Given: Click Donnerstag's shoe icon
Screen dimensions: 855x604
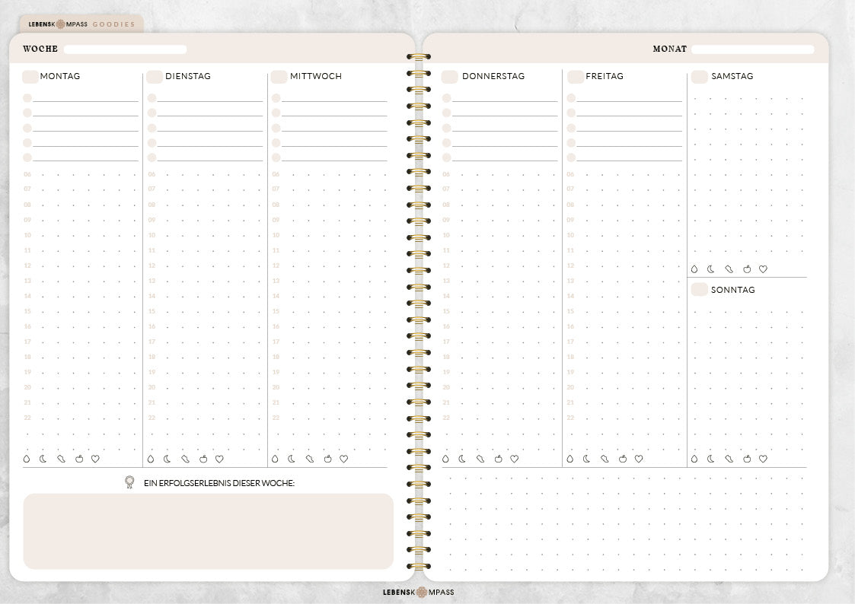Looking at the screenshot, I should [x=480, y=459].
